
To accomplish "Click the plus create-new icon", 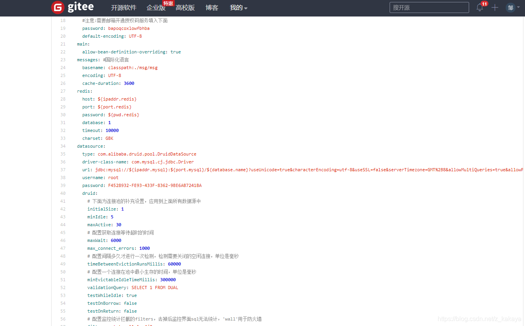I will point(495,7).
